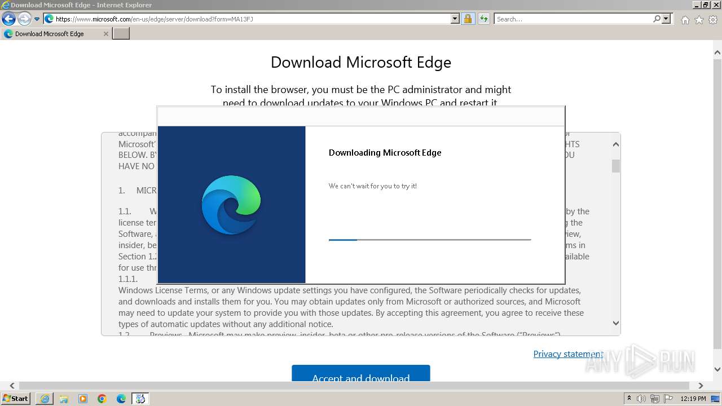Click the page scroll down arrow
Screen dimensions: 722x406
[717, 370]
